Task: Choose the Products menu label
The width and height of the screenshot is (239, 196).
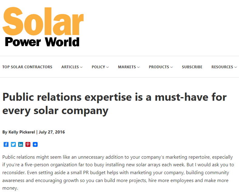Action: pyautogui.click(x=159, y=67)
